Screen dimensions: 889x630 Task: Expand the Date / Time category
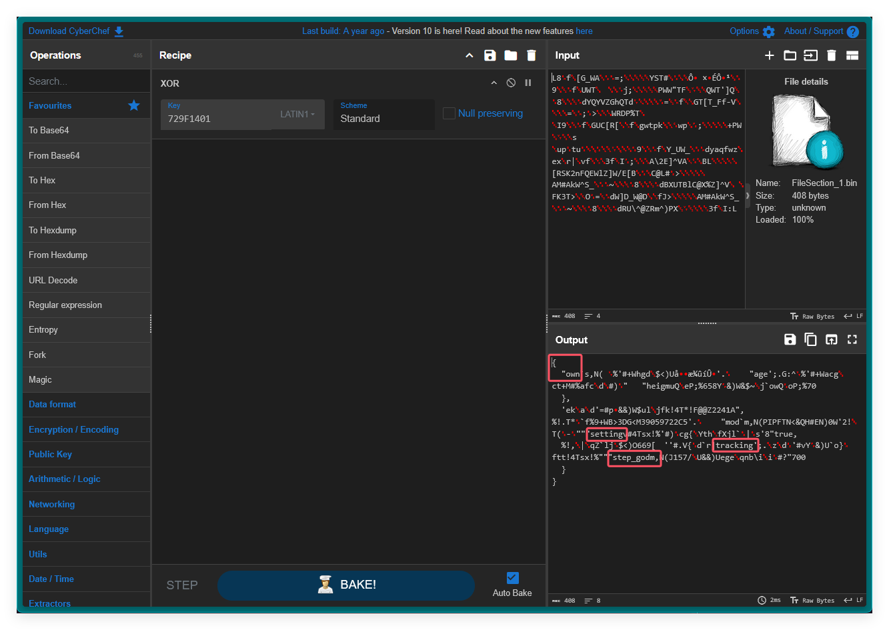pos(86,579)
